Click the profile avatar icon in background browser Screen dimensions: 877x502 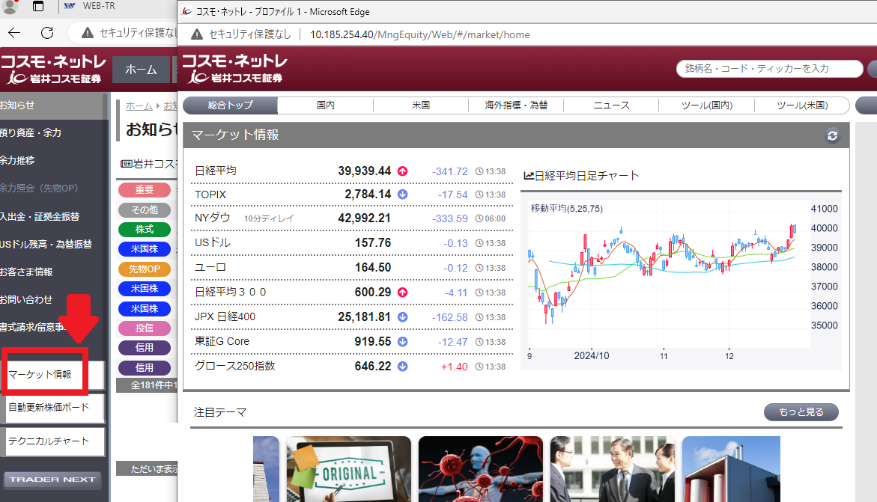[10, 6]
